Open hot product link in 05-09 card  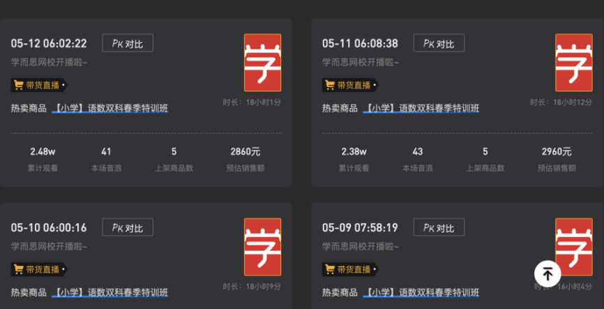pyautogui.click(x=421, y=292)
